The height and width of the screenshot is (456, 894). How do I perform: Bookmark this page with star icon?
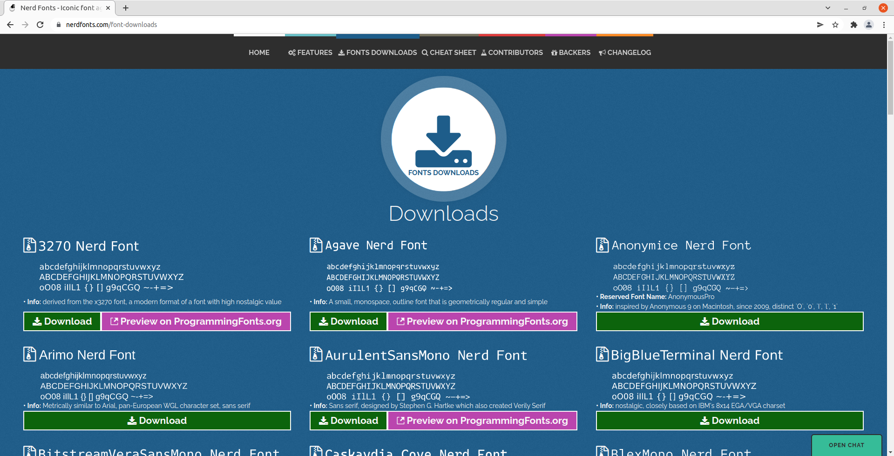click(x=835, y=25)
